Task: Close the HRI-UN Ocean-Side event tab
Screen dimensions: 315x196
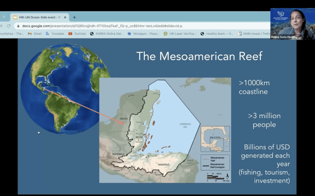Action: [66, 17]
